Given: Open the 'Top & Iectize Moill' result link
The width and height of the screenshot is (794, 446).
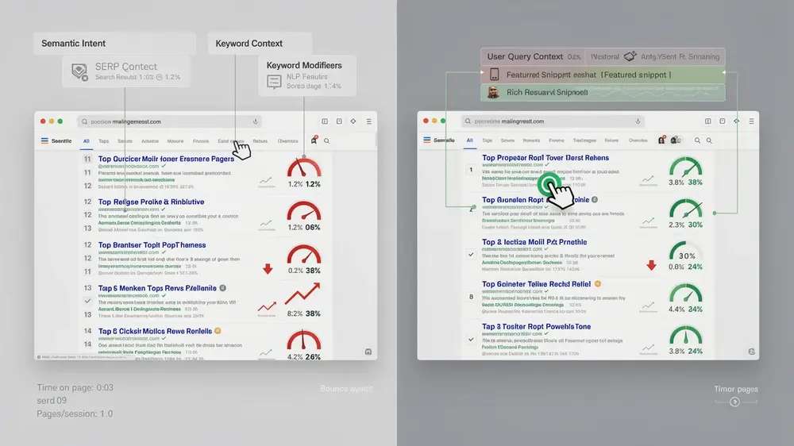Looking at the screenshot, I should coord(534,242).
